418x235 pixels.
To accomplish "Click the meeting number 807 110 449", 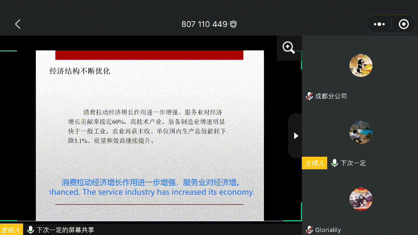I will click(204, 24).
